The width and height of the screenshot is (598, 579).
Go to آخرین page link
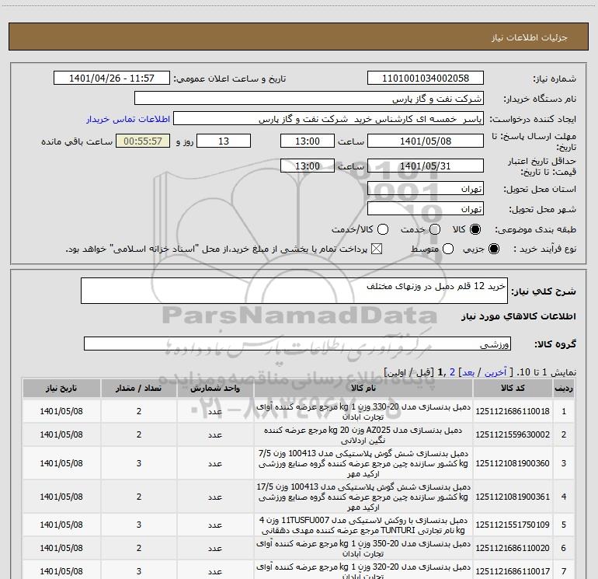(x=495, y=372)
